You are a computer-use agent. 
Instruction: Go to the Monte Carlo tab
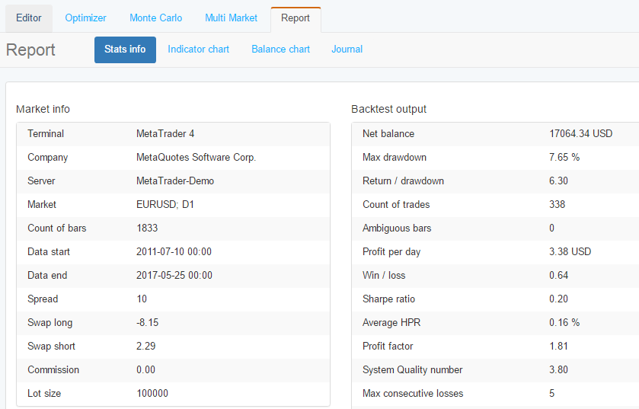click(155, 18)
